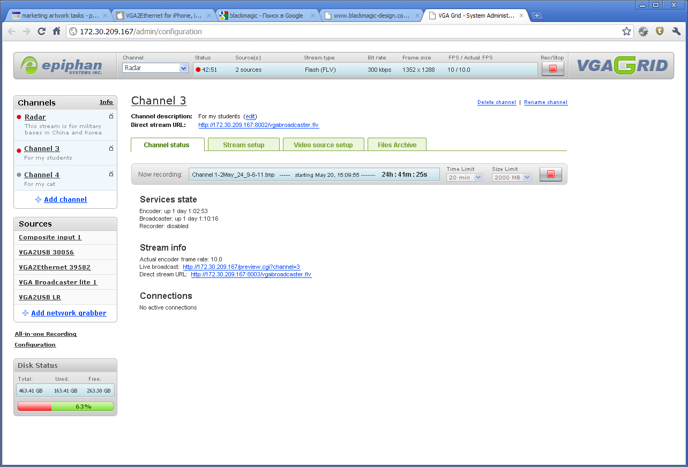Open the Channel selector dropdown showing Radar
The image size is (688, 467).
coord(155,68)
